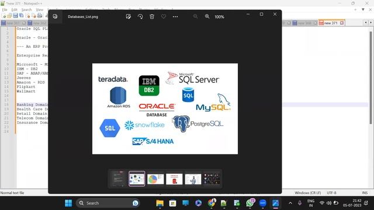
Task: Favorite the image using the heart icon
Action: tap(164, 16)
